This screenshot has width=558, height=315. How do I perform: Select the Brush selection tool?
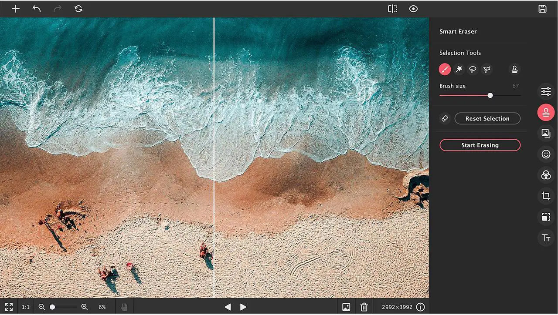pyautogui.click(x=445, y=69)
